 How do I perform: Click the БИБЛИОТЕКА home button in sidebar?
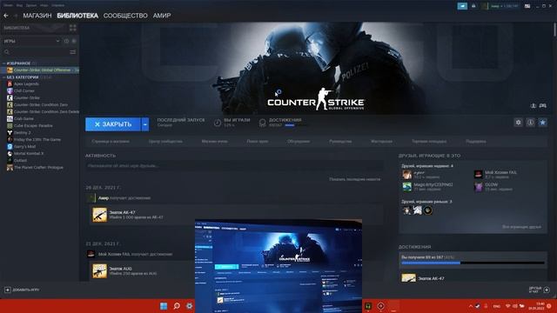[x=35, y=28]
